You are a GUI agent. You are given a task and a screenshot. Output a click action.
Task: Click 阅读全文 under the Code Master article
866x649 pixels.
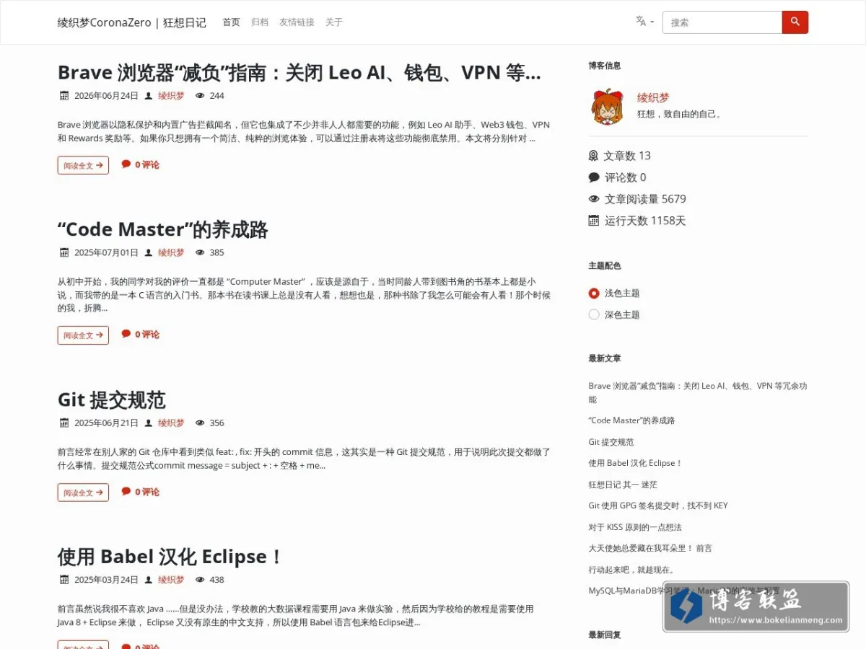click(83, 335)
